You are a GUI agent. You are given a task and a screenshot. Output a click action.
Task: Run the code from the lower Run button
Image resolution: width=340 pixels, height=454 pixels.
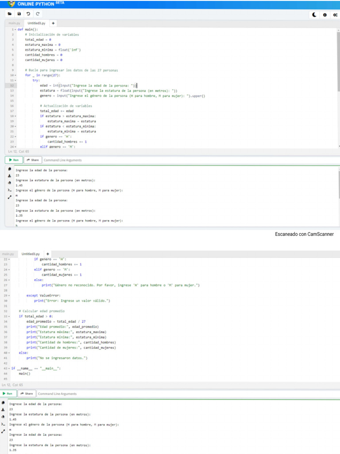pyautogui.click(x=8, y=394)
